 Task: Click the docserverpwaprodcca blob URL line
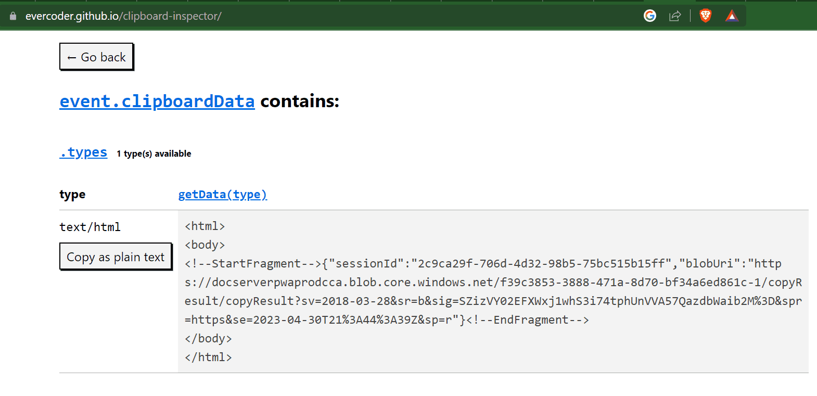(493, 282)
